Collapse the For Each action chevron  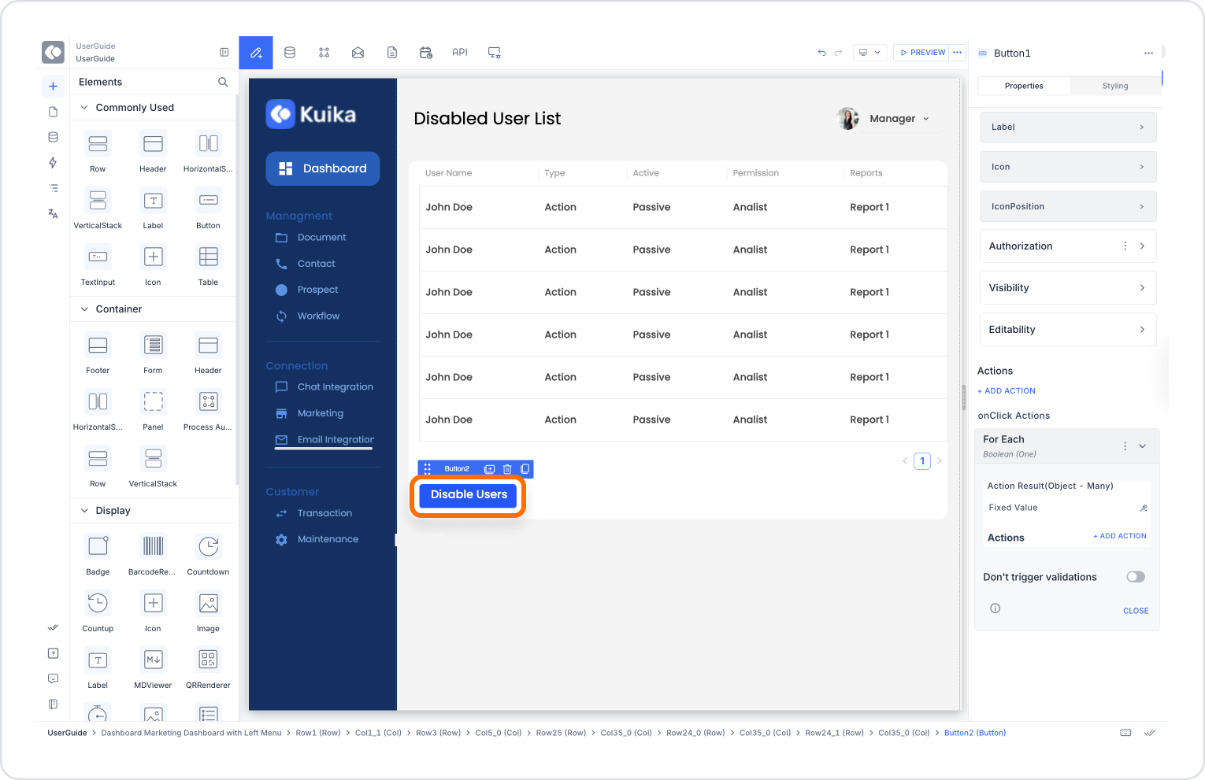coord(1142,446)
